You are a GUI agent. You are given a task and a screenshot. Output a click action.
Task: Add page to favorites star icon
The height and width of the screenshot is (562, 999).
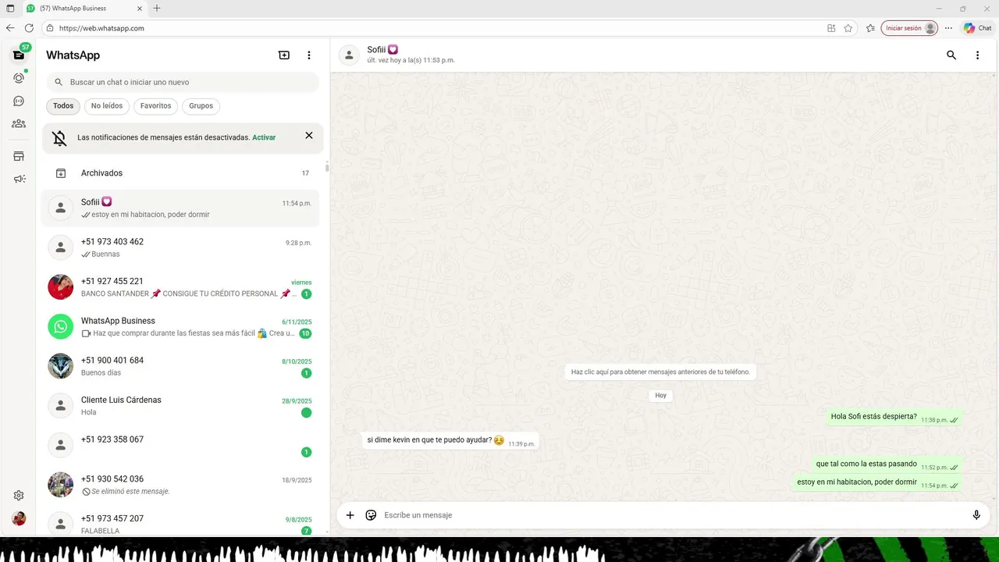(848, 28)
